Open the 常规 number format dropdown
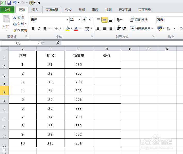The height and width of the screenshot is (154, 183). (170, 20)
